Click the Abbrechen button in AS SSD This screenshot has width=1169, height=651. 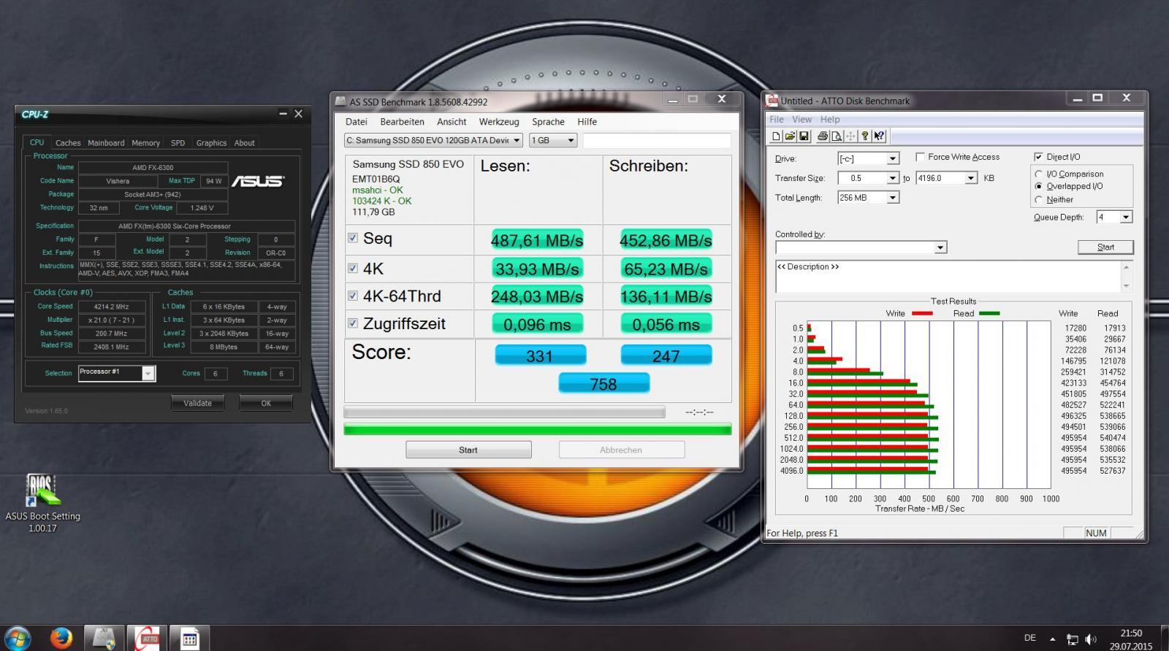pyautogui.click(x=621, y=450)
